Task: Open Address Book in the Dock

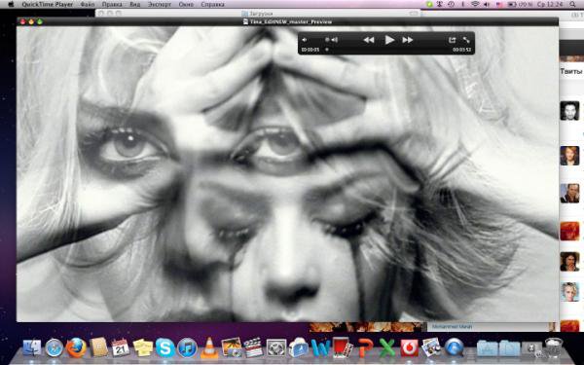Action: 98,347
